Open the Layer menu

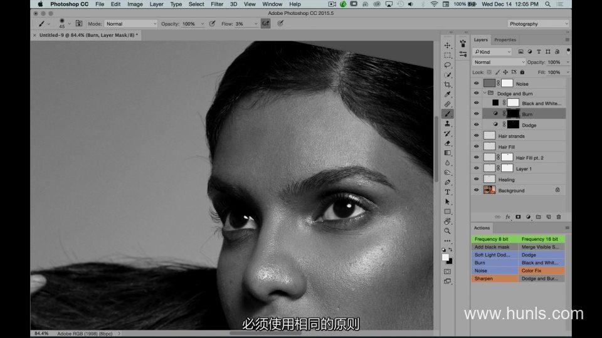[156, 4]
